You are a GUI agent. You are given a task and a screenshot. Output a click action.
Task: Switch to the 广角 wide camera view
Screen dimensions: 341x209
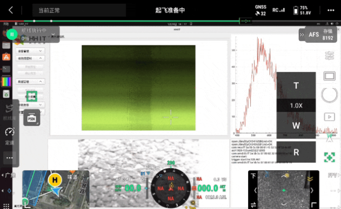(8, 175)
